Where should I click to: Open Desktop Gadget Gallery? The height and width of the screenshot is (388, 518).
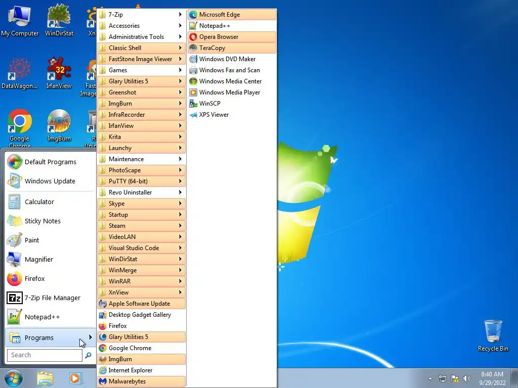[142, 315]
